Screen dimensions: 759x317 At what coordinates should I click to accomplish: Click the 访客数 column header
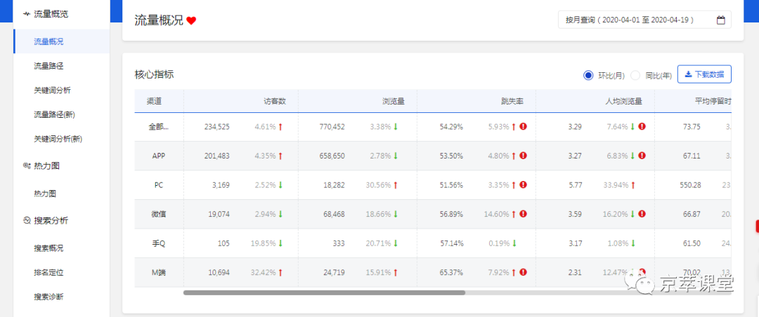(274, 101)
